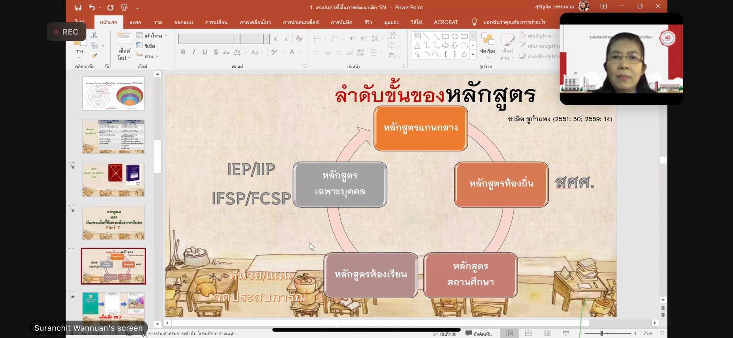Screen dimensions: 733x338
Task: Open the ออกแบบ ribbon tab
Action: pos(183,22)
